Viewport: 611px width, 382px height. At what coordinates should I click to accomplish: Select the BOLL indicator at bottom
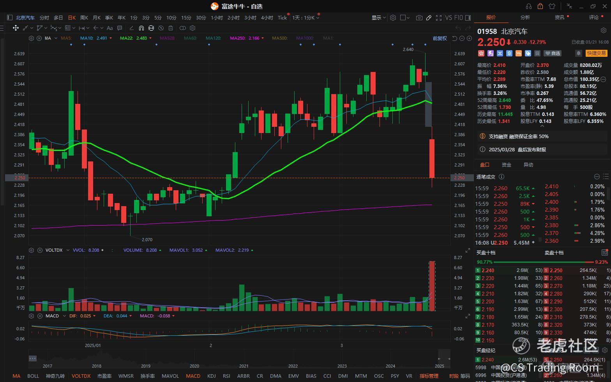33,376
